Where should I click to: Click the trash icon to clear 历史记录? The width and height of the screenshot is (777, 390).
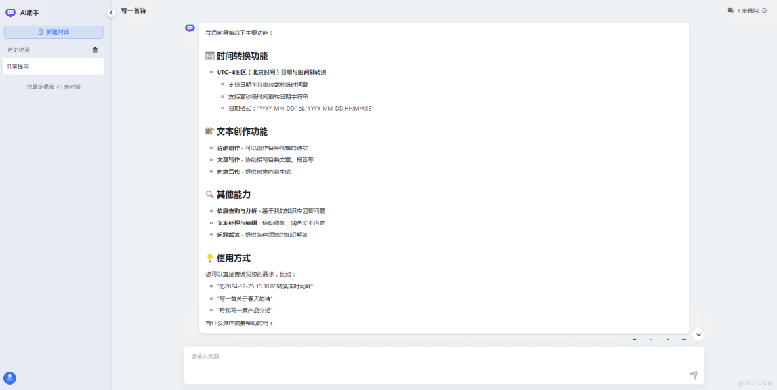click(x=94, y=49)
